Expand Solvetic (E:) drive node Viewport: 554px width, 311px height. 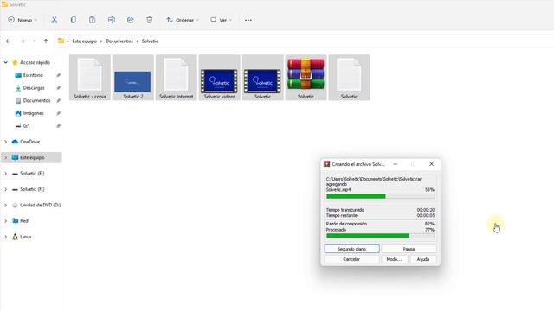click(x=6, y=174)
